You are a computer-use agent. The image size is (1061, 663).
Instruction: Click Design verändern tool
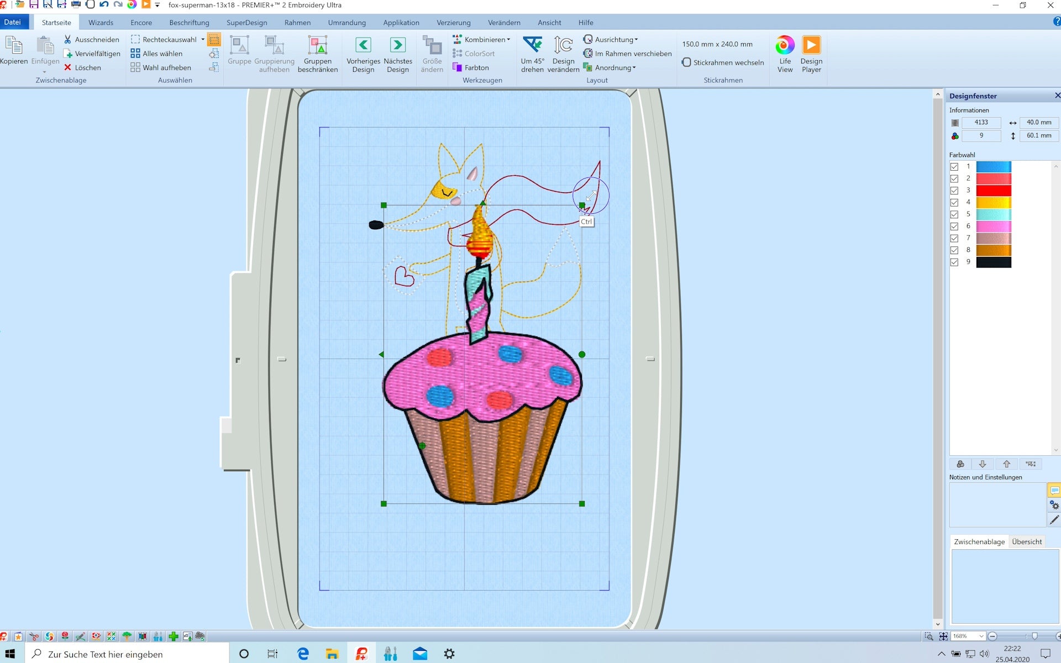click(x=563, y=54)
